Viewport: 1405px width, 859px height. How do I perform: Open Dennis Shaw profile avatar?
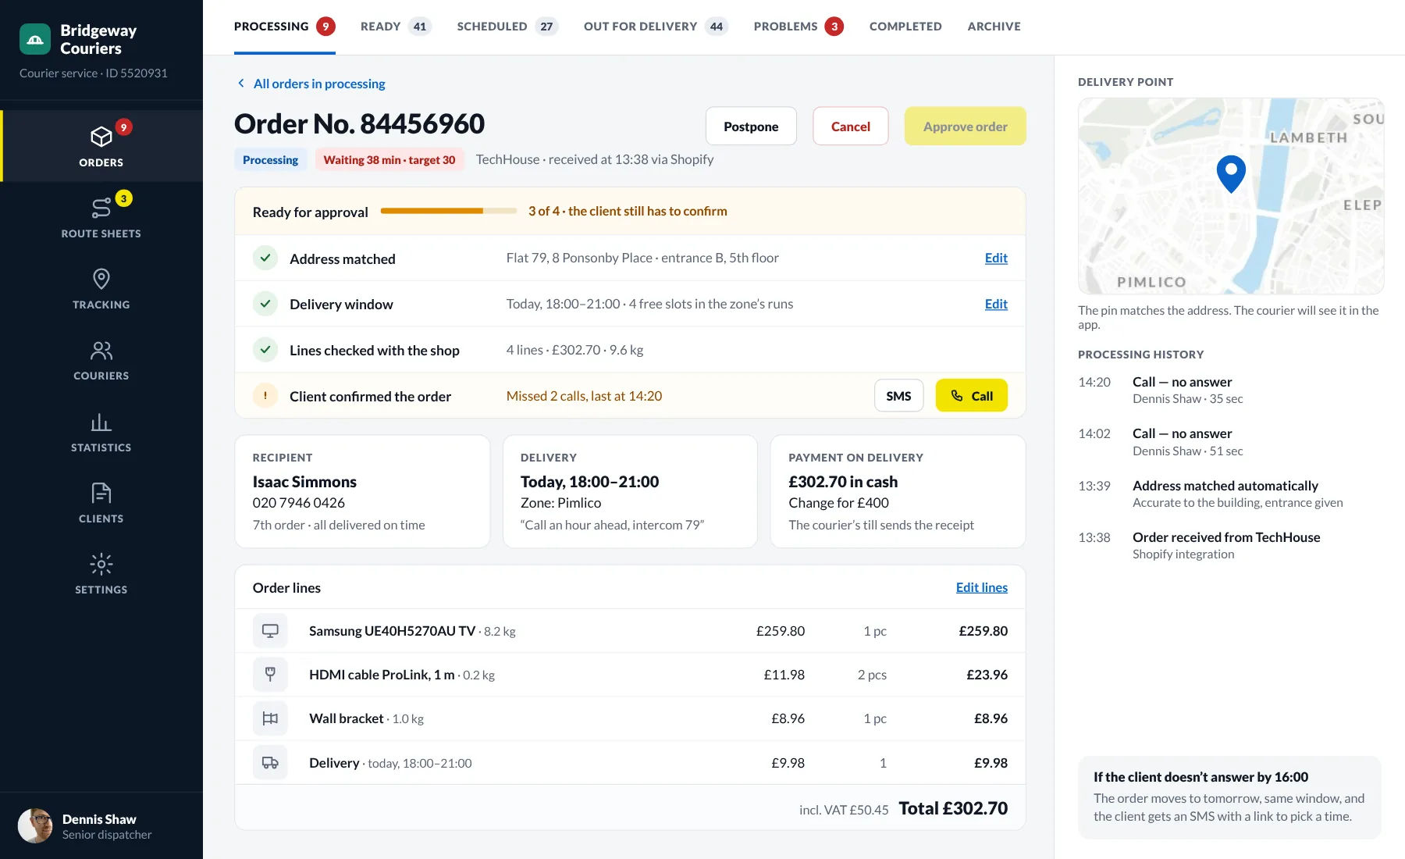tap(35, 825)
